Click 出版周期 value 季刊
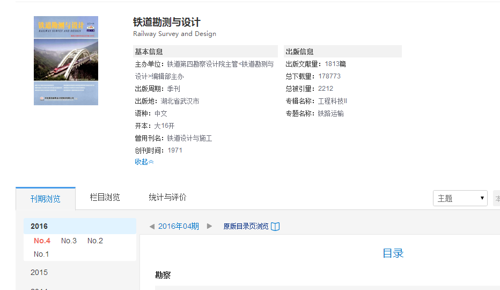This screenshot has height=290, width=500. click(173, 89)
